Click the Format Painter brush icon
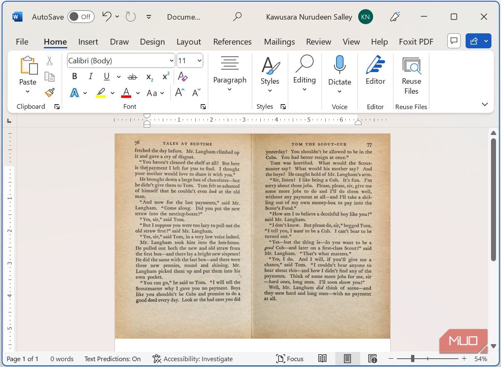Viewport: 501px width, 367px height. click(50, 92)
